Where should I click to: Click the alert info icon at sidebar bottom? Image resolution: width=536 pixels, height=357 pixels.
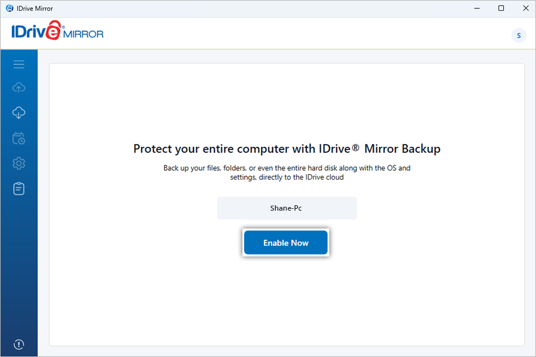pyautogui.click(x=18, y=345)
